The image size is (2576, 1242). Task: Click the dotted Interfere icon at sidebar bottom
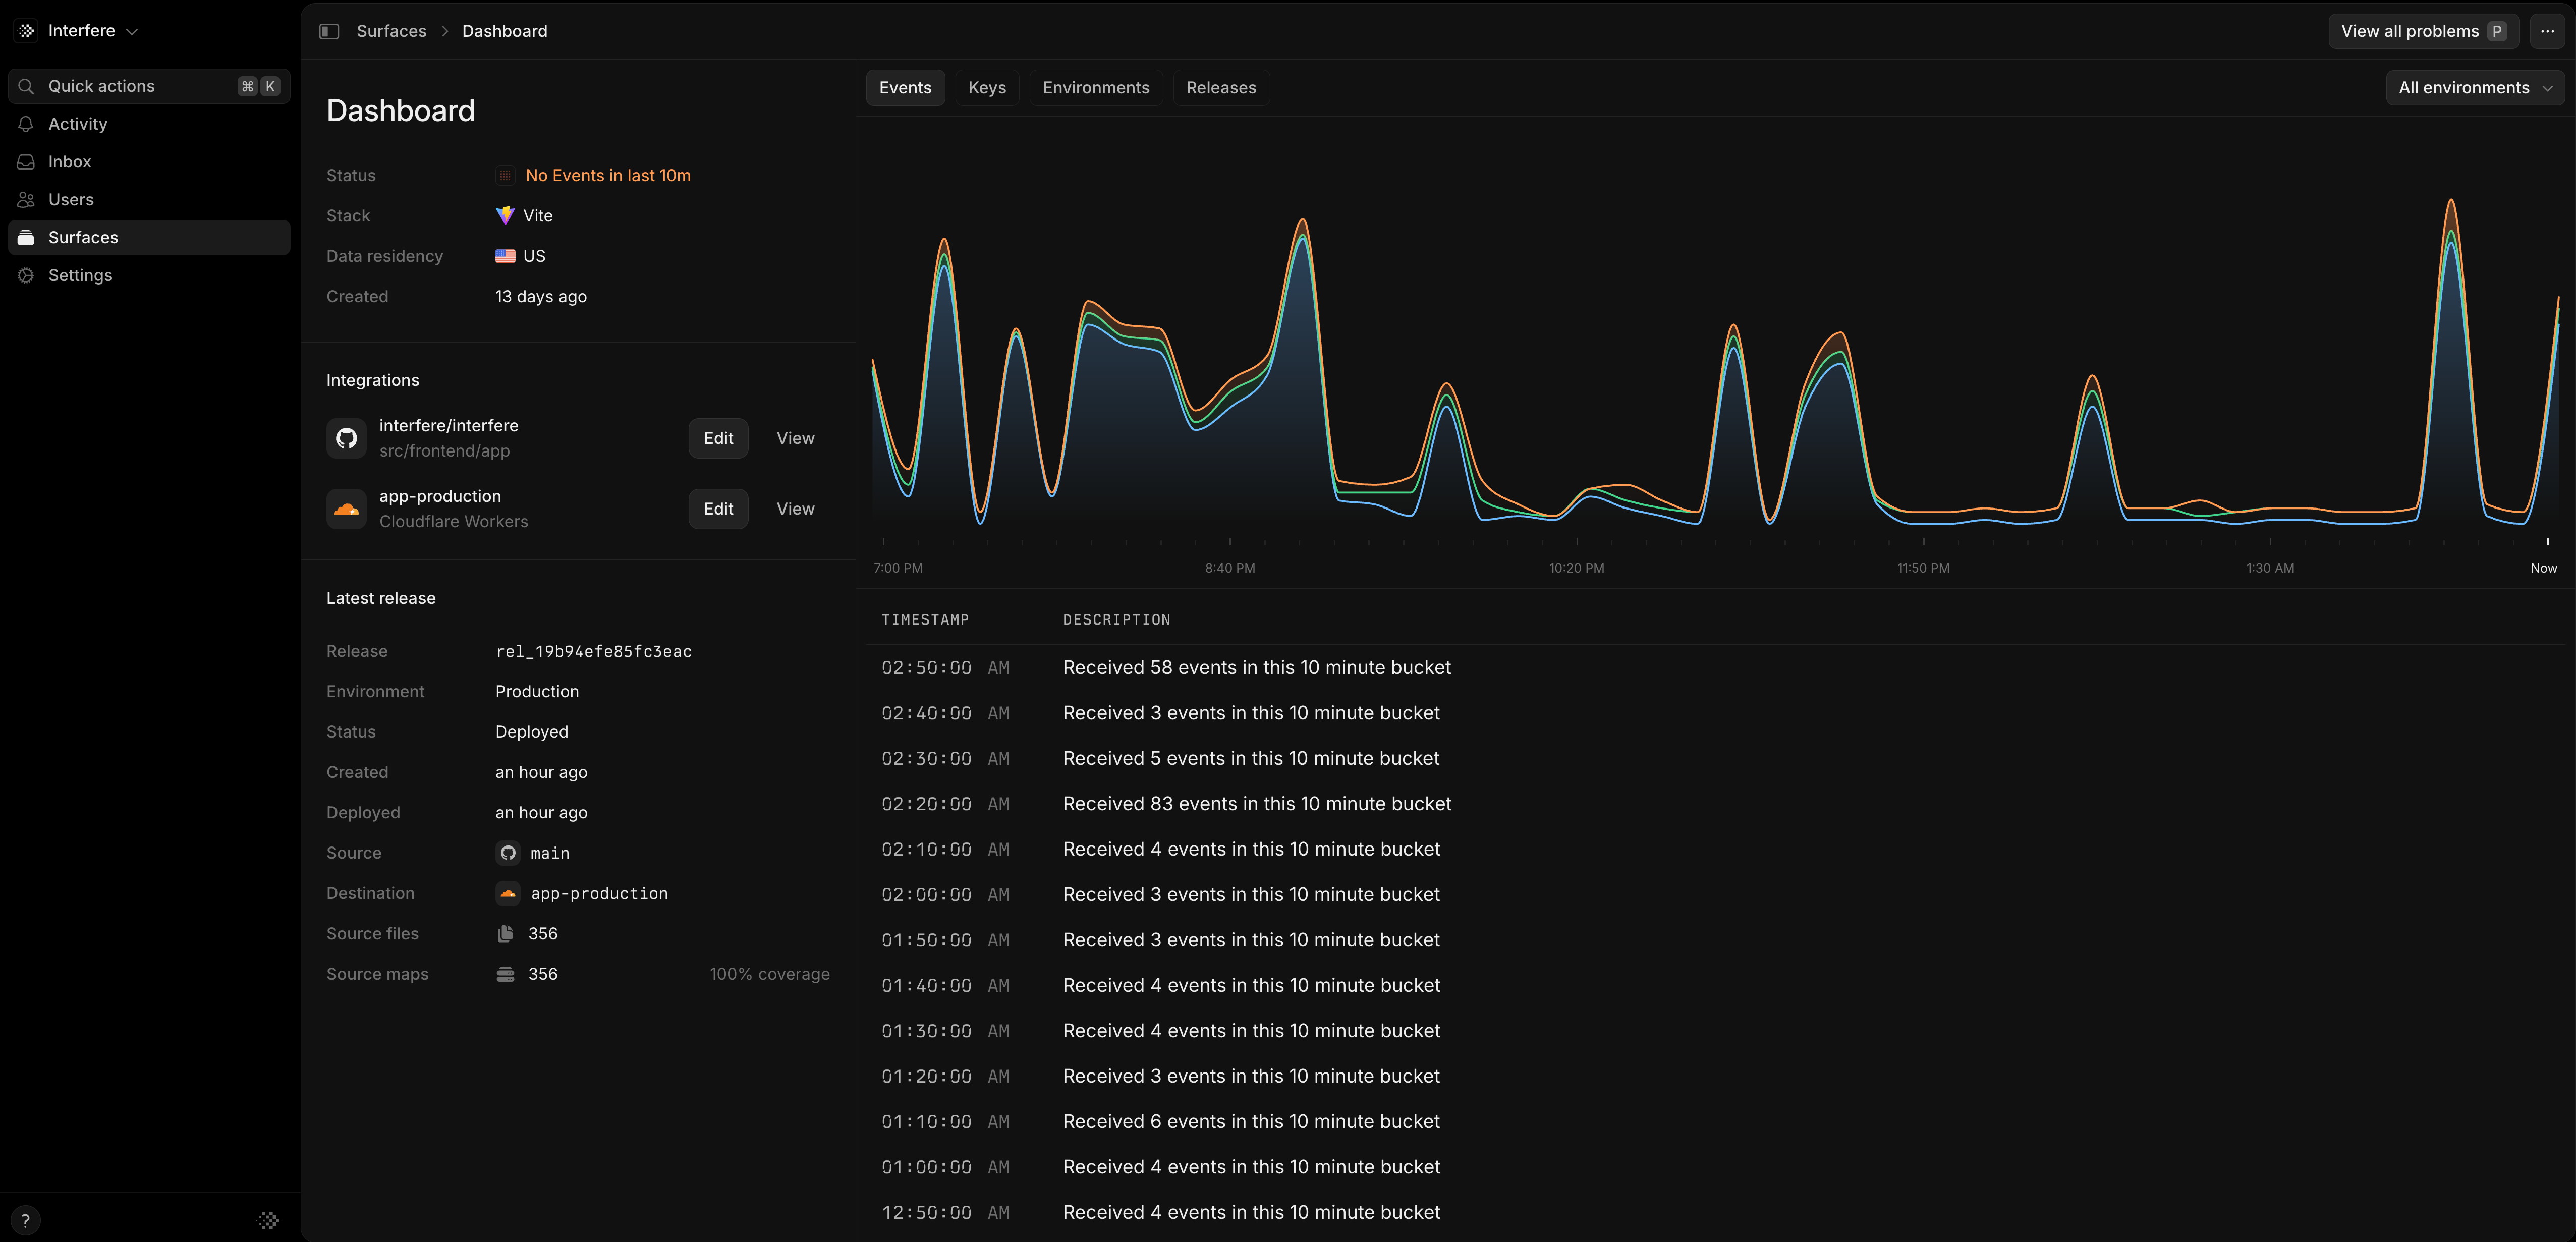pos(269,1220)
